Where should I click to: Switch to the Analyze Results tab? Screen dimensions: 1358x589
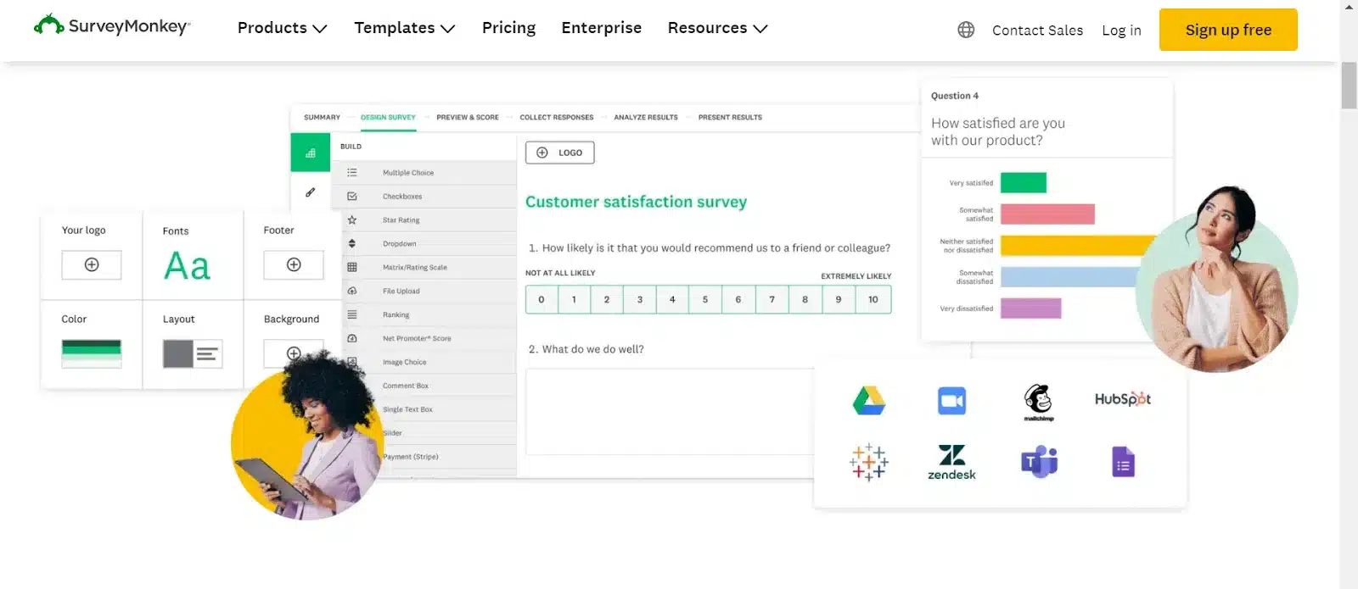[646, 117]
